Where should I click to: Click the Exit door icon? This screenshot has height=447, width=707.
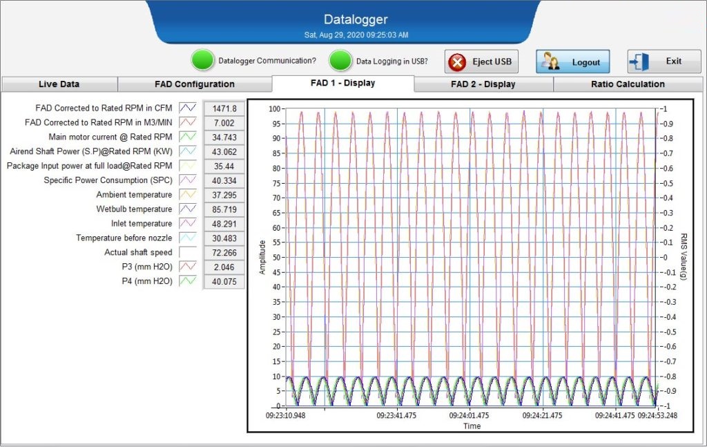pyautogui.click(x=639, y=61)
